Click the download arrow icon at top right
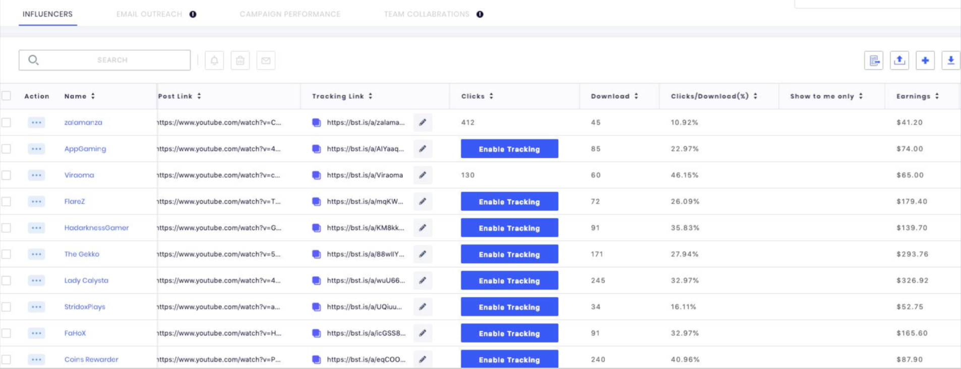 [950, 60]
